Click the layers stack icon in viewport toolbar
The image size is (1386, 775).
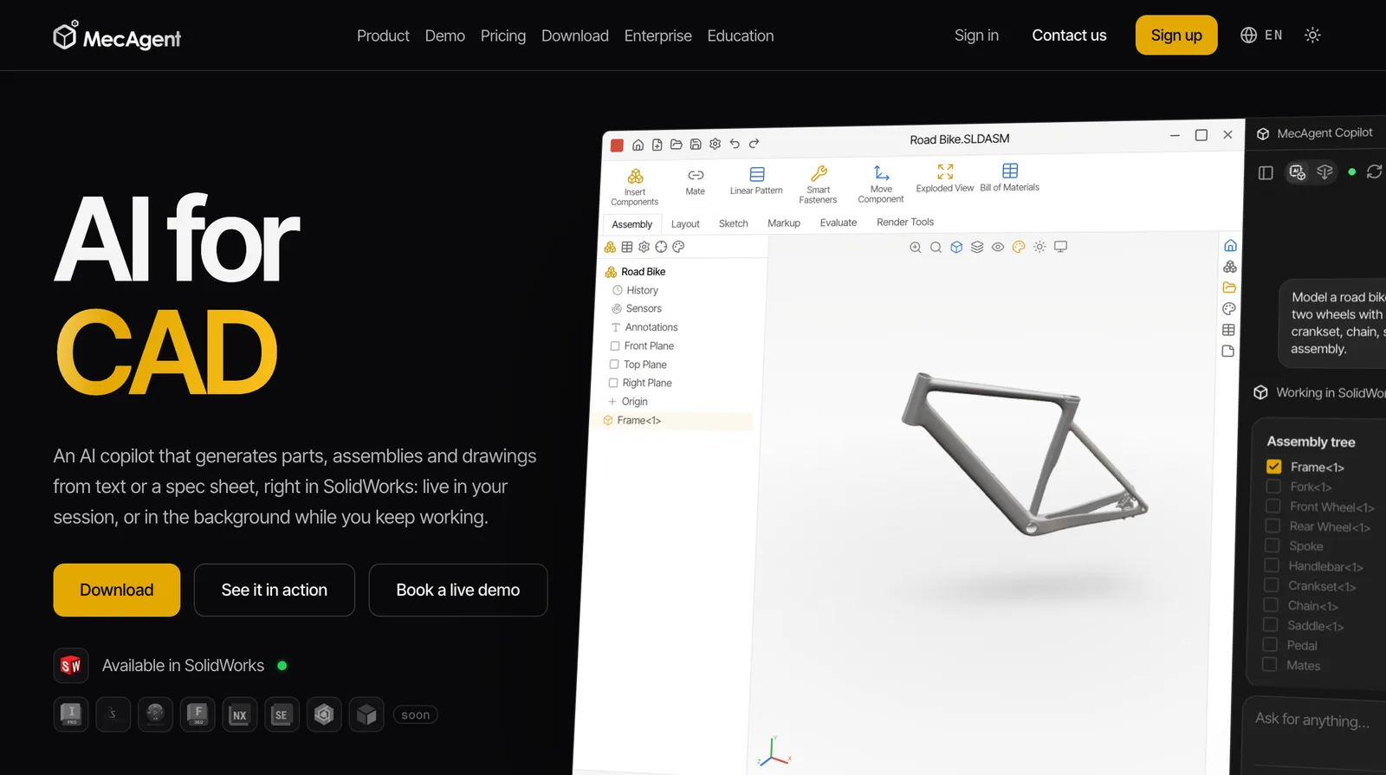tap(977, 247)
